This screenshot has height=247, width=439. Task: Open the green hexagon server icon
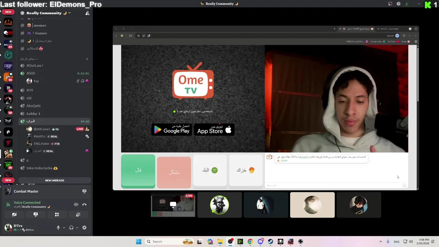[x=8, y=55]
